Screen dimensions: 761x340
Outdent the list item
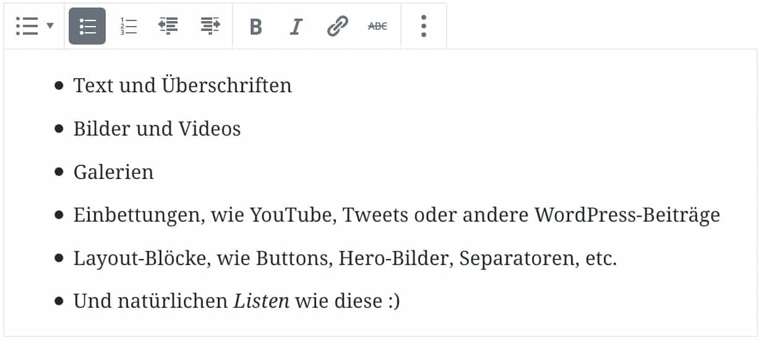[168, 26]
